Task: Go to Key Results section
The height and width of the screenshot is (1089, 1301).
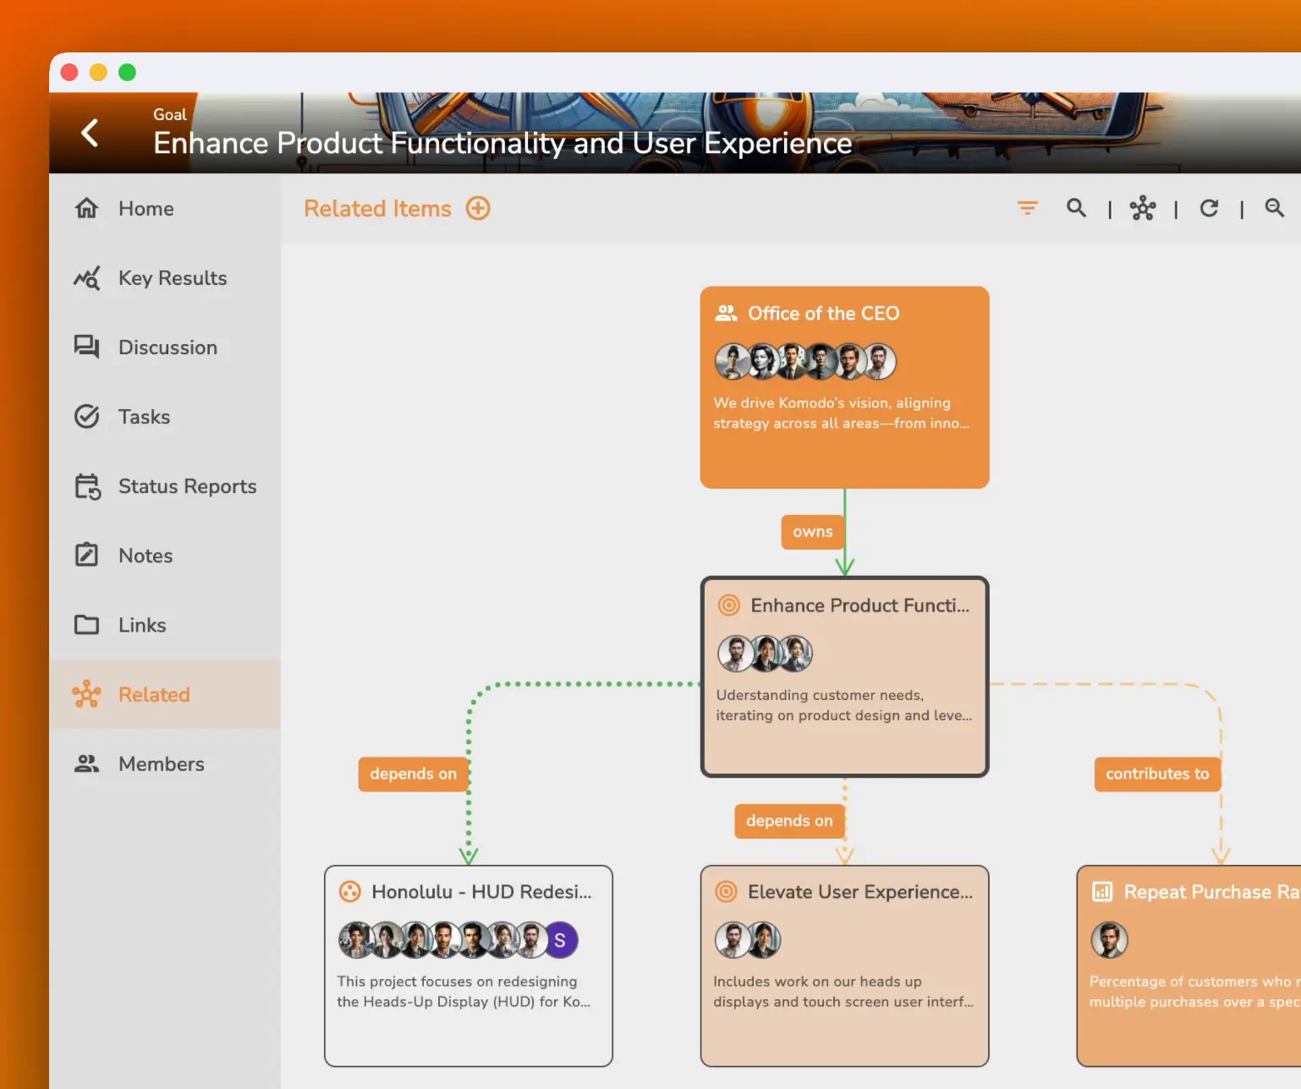Action: [172, 278]
